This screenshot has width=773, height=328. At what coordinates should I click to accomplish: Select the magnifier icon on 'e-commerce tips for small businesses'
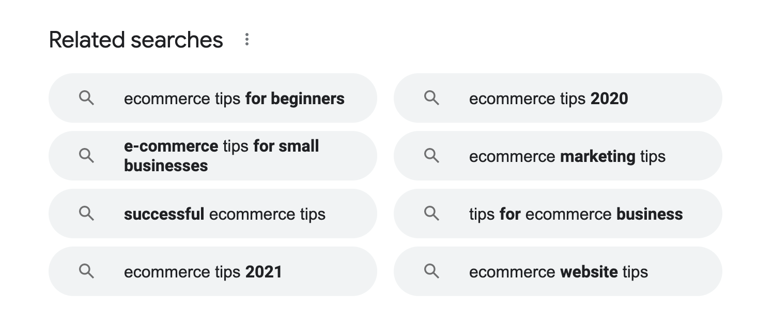tap(86, 156)
